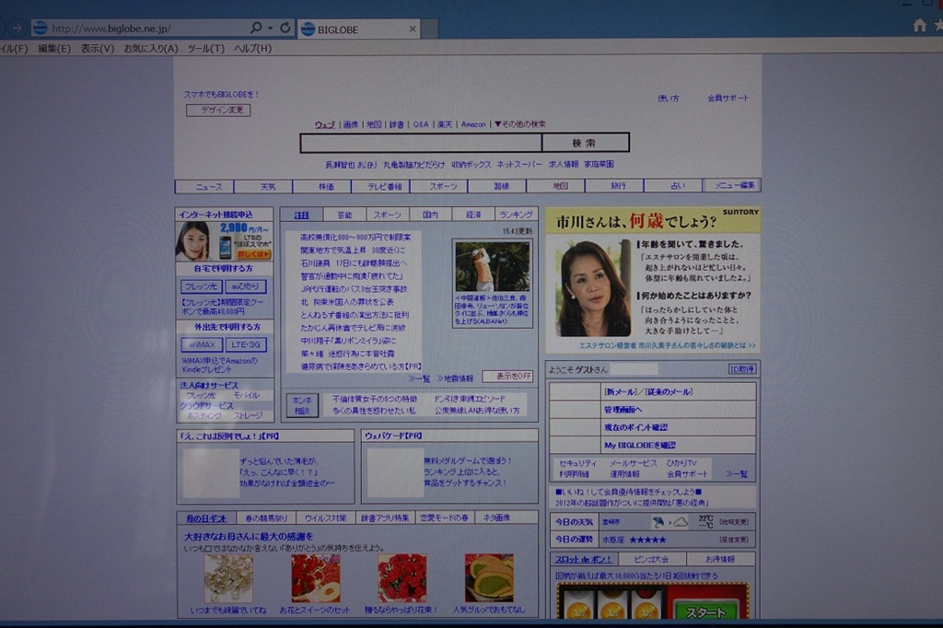Click the フレッツ光 button
The width and height of the screenshot is (943, 628).
[202, 286]
